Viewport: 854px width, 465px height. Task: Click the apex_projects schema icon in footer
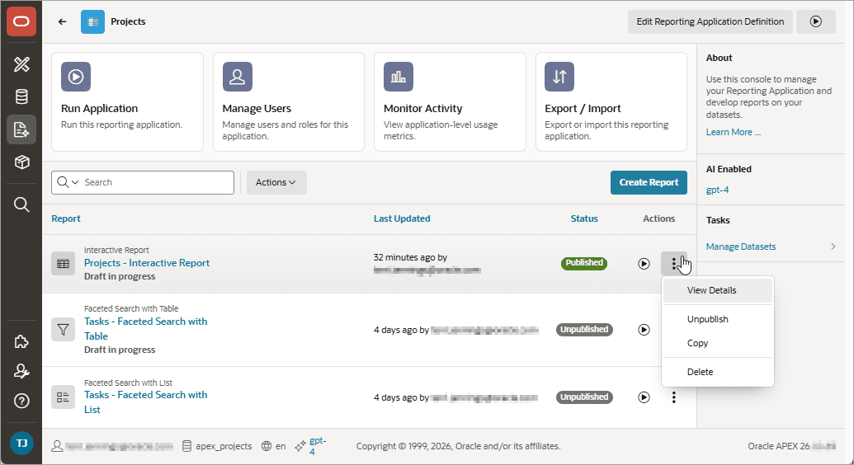click(x=186, y=446)
